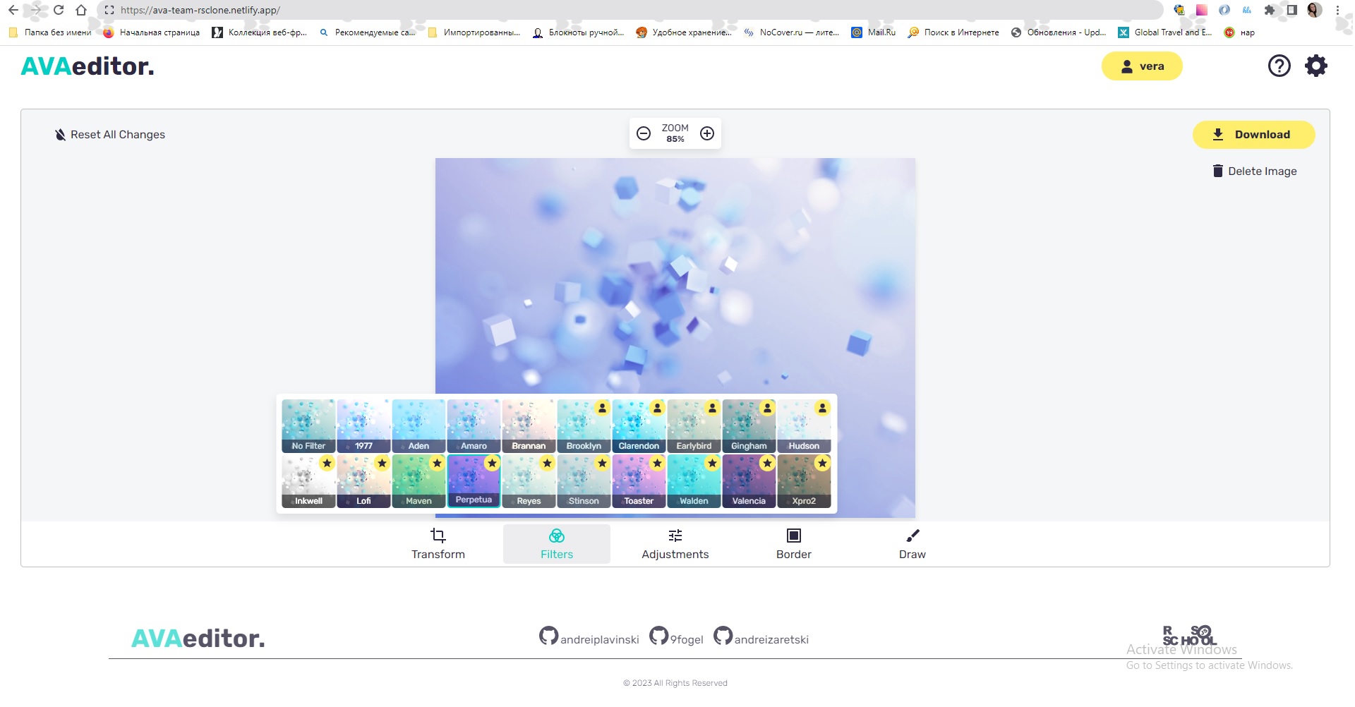The width and height of the screenshot is (1355, 707).
Task: Click the RS School logo
Action: [1190, 635]
